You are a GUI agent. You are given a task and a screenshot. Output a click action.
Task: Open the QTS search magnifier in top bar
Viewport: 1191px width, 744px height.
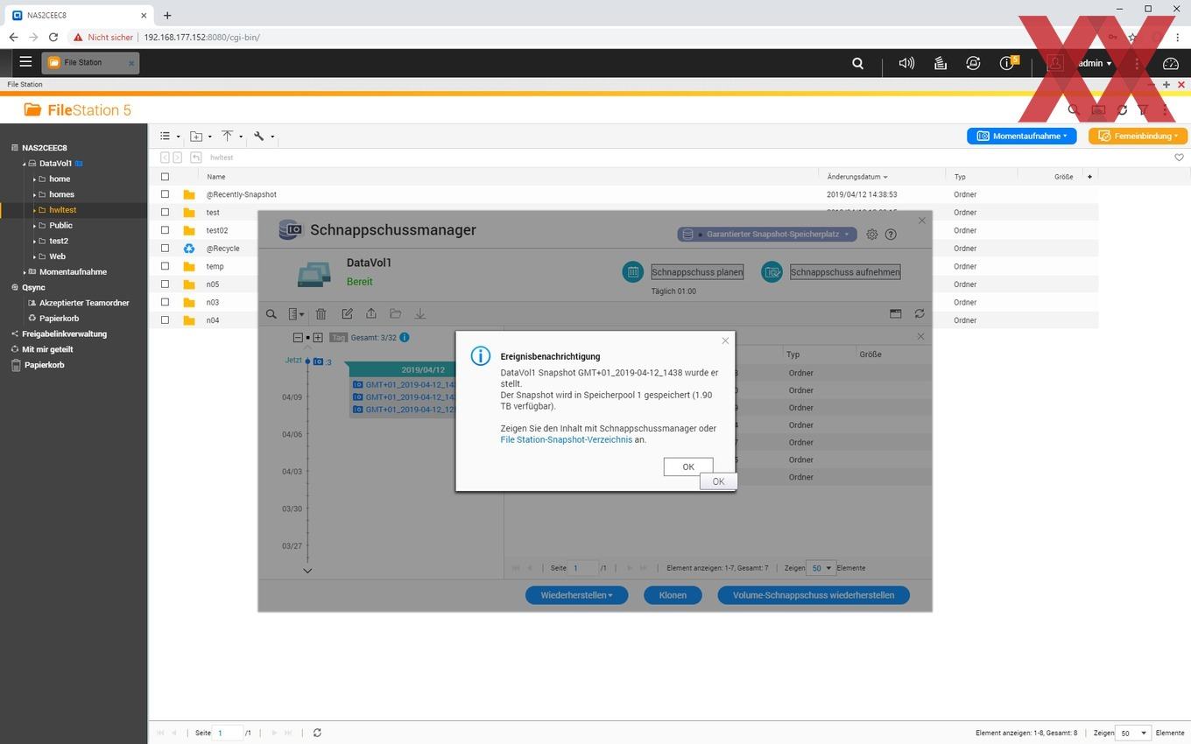pos(857,63)
